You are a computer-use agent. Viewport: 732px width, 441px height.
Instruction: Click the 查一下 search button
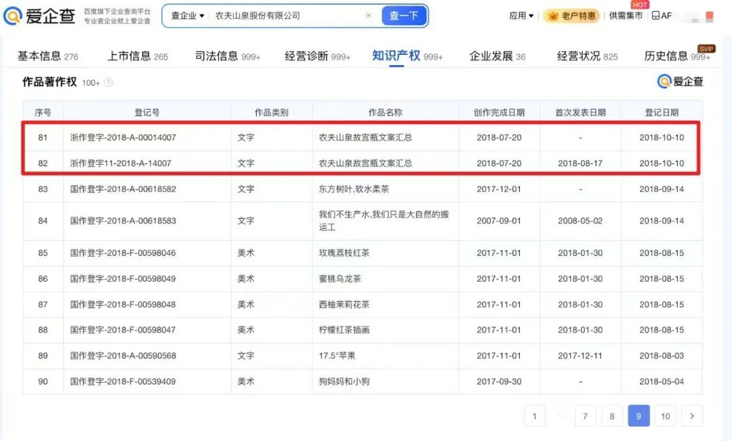click(x=404, y=15)
